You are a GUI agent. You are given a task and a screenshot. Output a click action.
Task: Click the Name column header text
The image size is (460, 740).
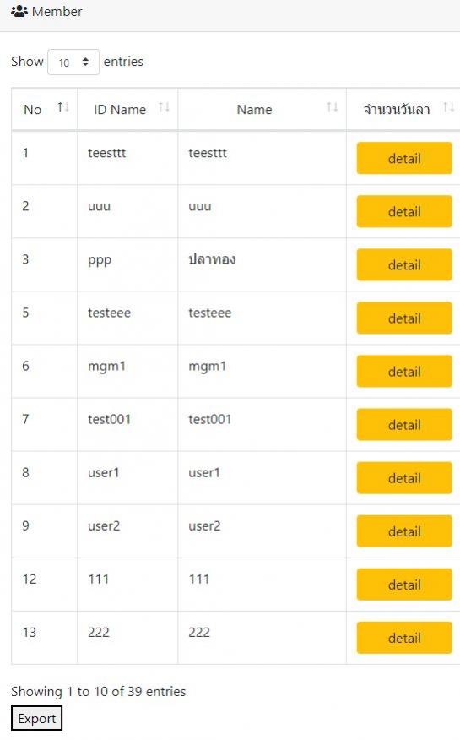[254, 110]
